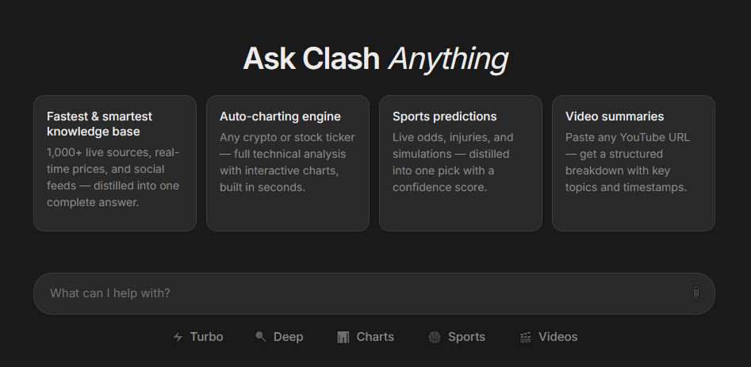Switch to the Charts mode label

click(375, 337)
